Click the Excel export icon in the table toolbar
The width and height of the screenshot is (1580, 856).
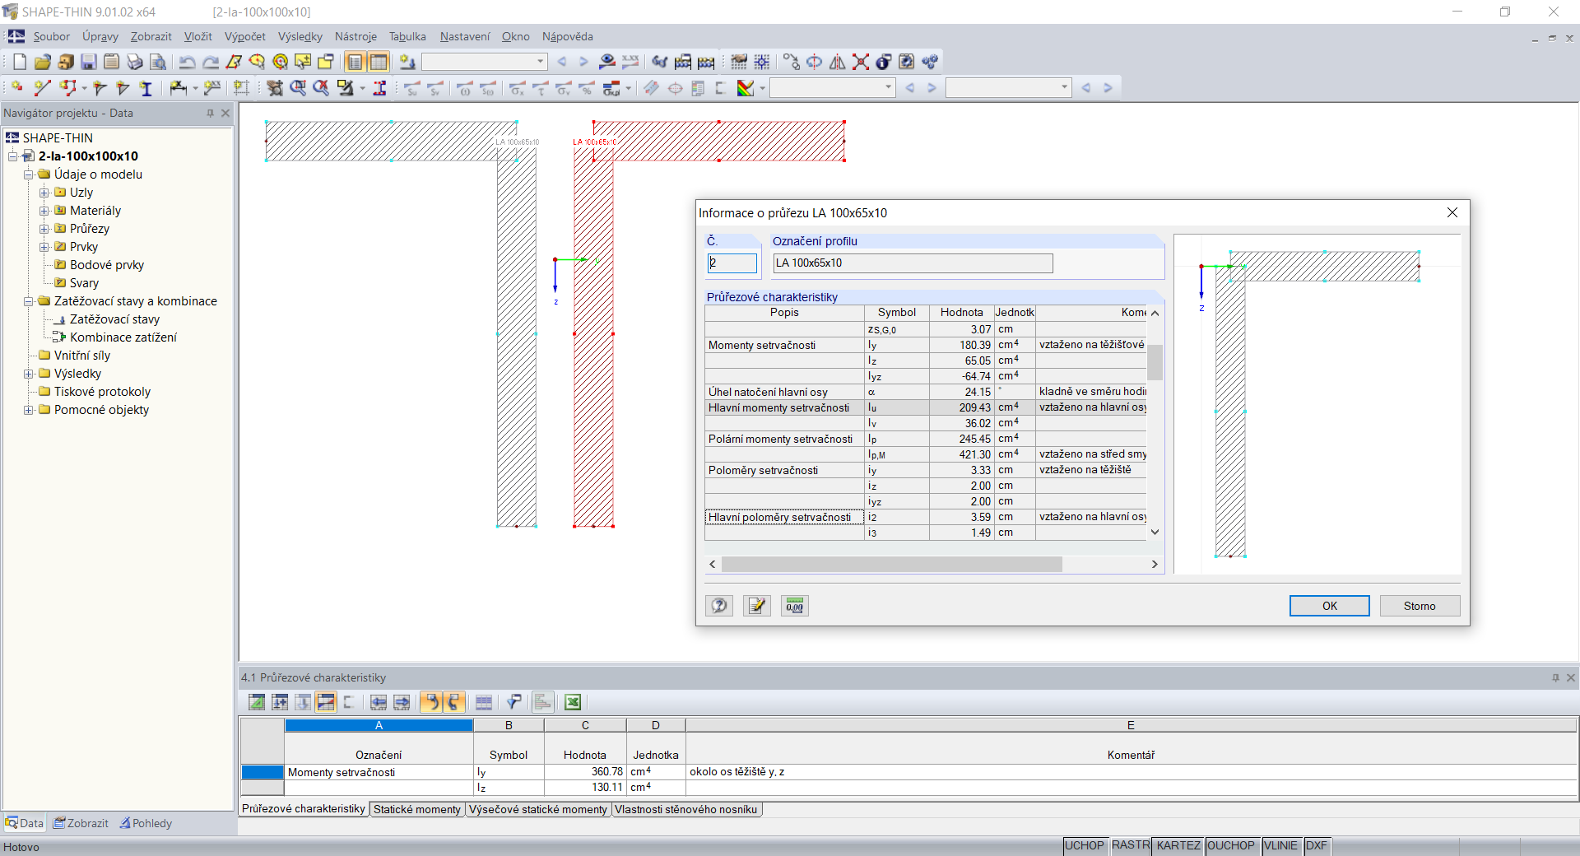click(573, 702)
